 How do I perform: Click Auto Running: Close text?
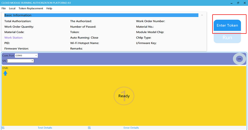point(84,38)
